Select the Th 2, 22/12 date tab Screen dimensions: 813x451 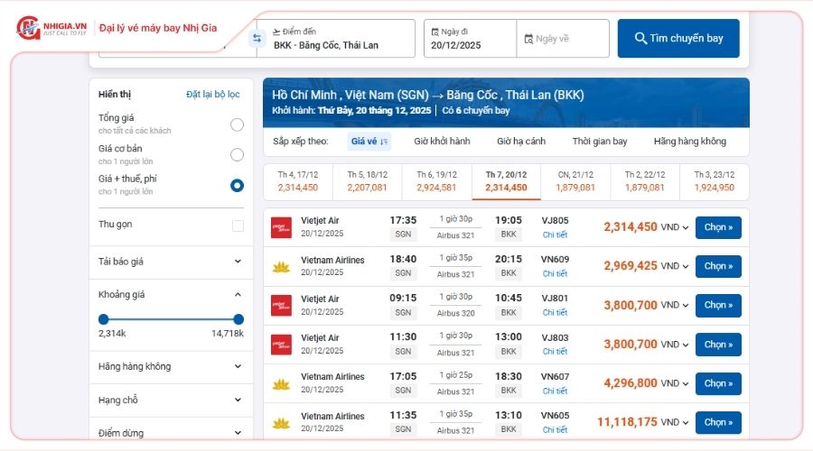click(645, 181)
